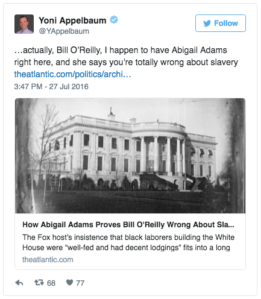Screen dimensions: 261x299
Task: Retweet using the retweet arrows icon
Action: 39,283
